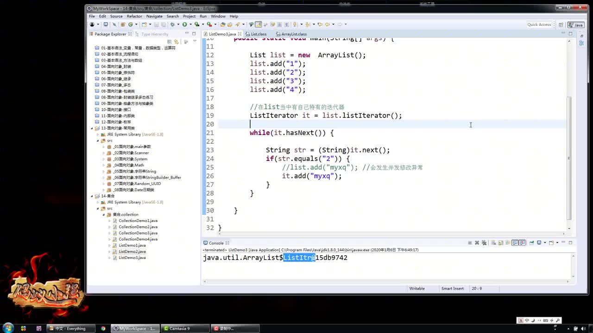Image resolution: width=593 pixels, height=333 pixels.
Task: Click the Search flashlight toolbar icon
Action: (237, 25)
